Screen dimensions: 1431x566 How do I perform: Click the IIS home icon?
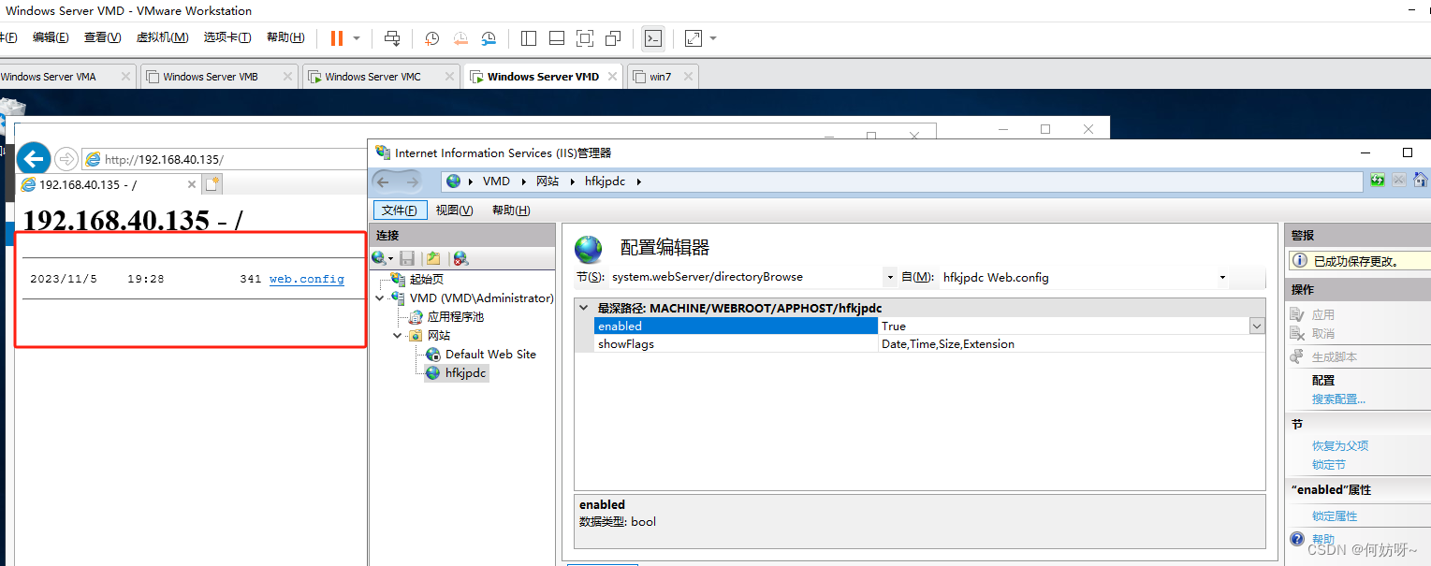click(1420, 181)
